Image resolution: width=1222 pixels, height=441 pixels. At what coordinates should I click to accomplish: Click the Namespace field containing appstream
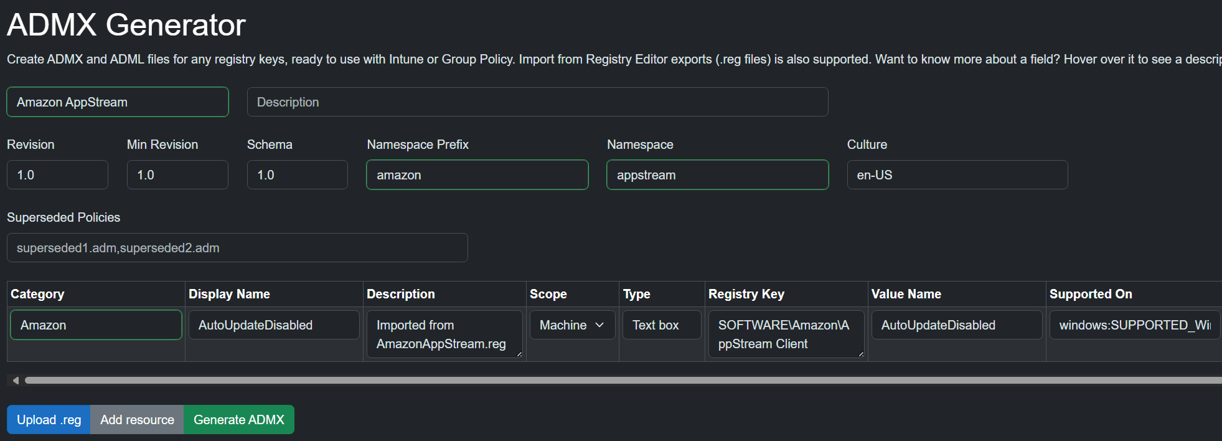pyautogui.click(x=717, y=175)
